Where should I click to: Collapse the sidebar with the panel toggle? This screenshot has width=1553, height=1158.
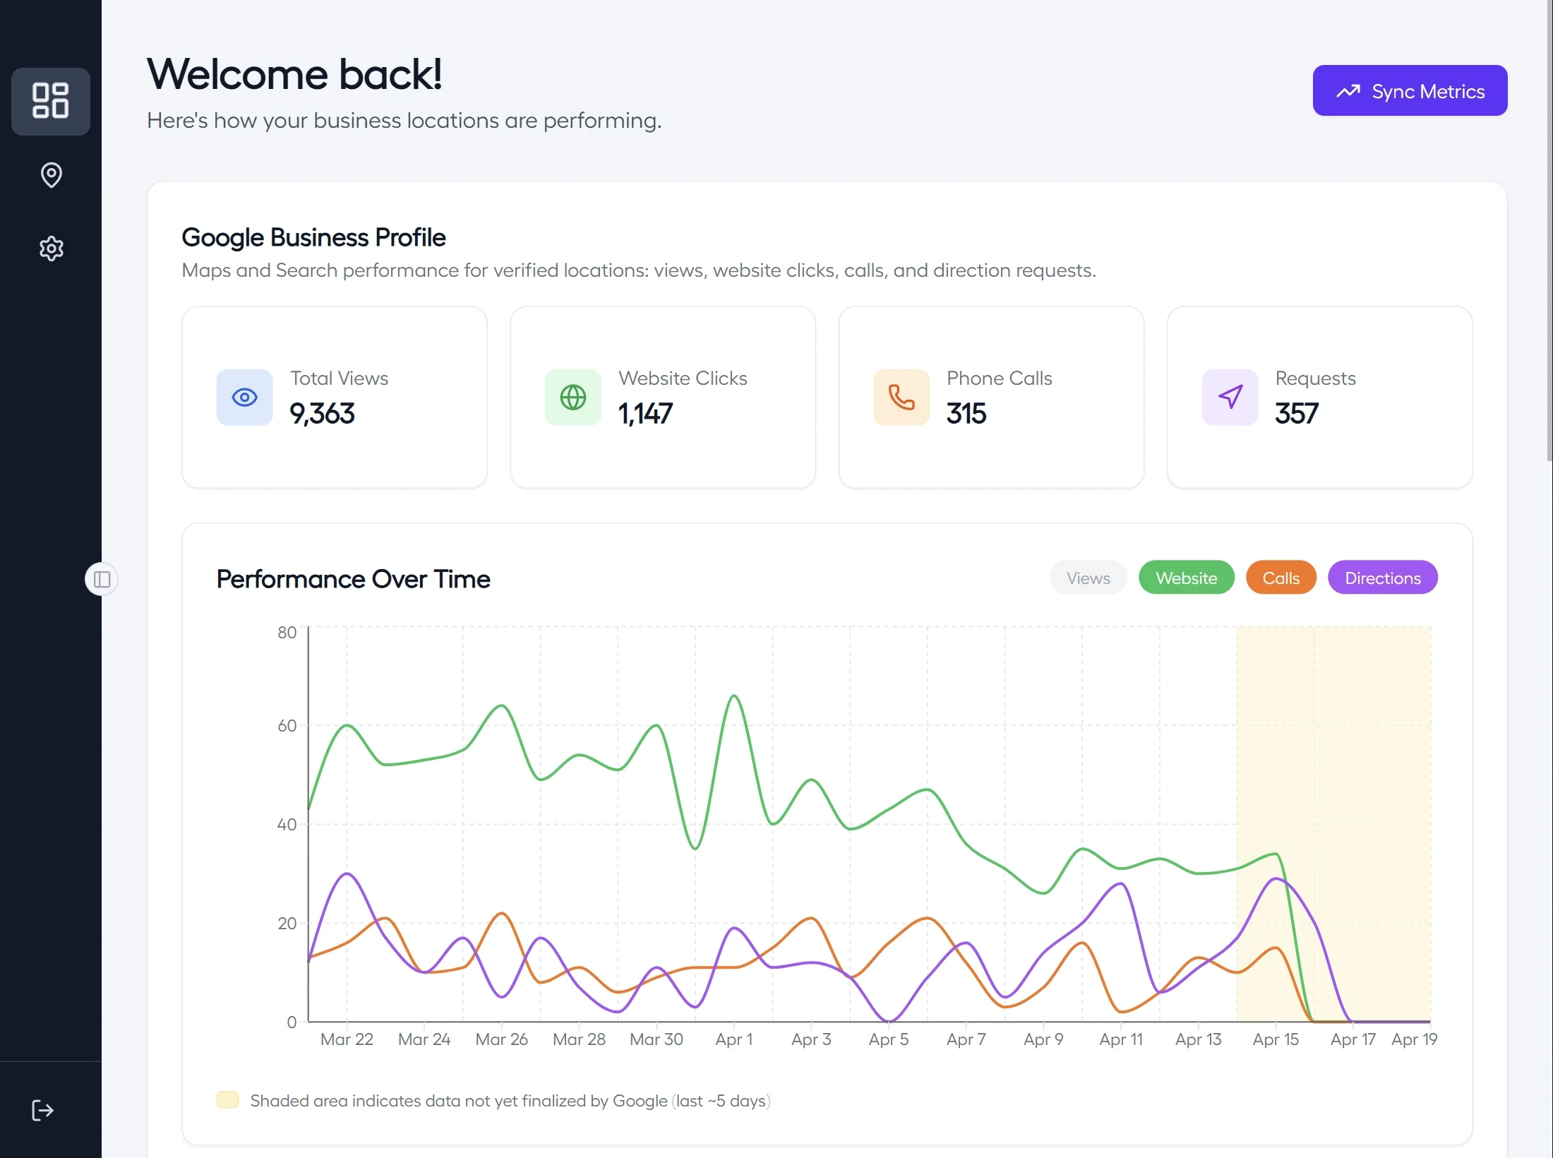[102, 580]
